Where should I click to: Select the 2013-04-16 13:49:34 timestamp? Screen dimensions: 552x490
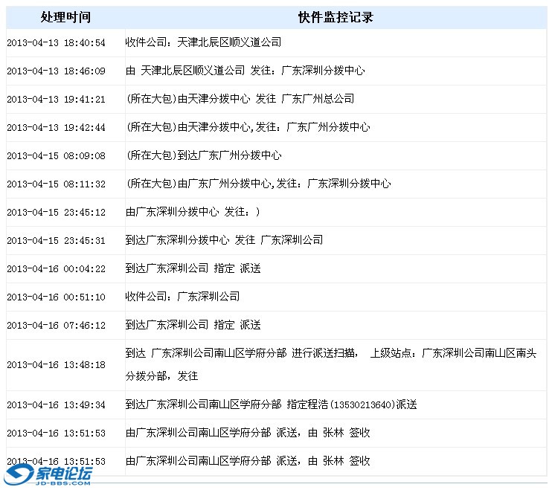pos(56,405)
